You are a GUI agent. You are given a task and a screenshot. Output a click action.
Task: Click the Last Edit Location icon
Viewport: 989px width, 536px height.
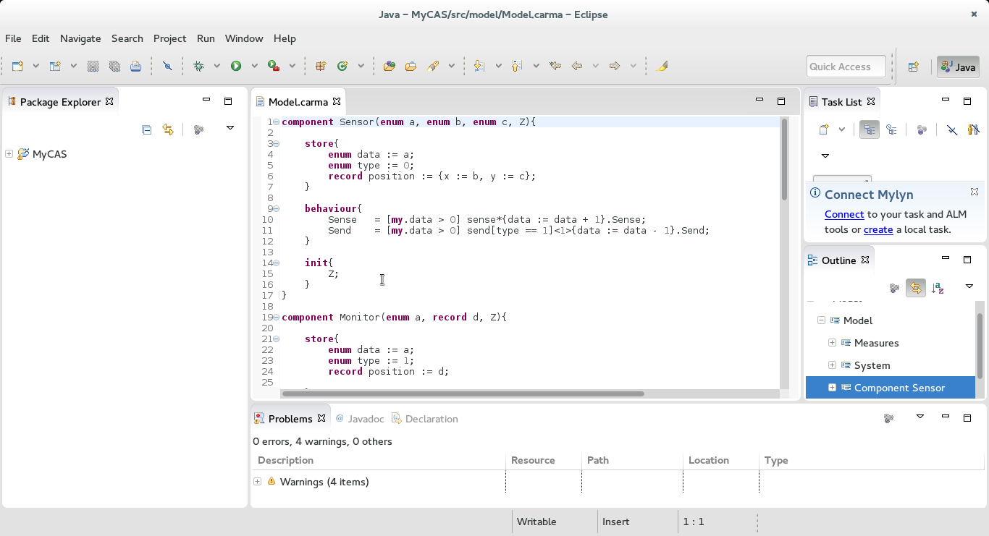coord(555,66)
